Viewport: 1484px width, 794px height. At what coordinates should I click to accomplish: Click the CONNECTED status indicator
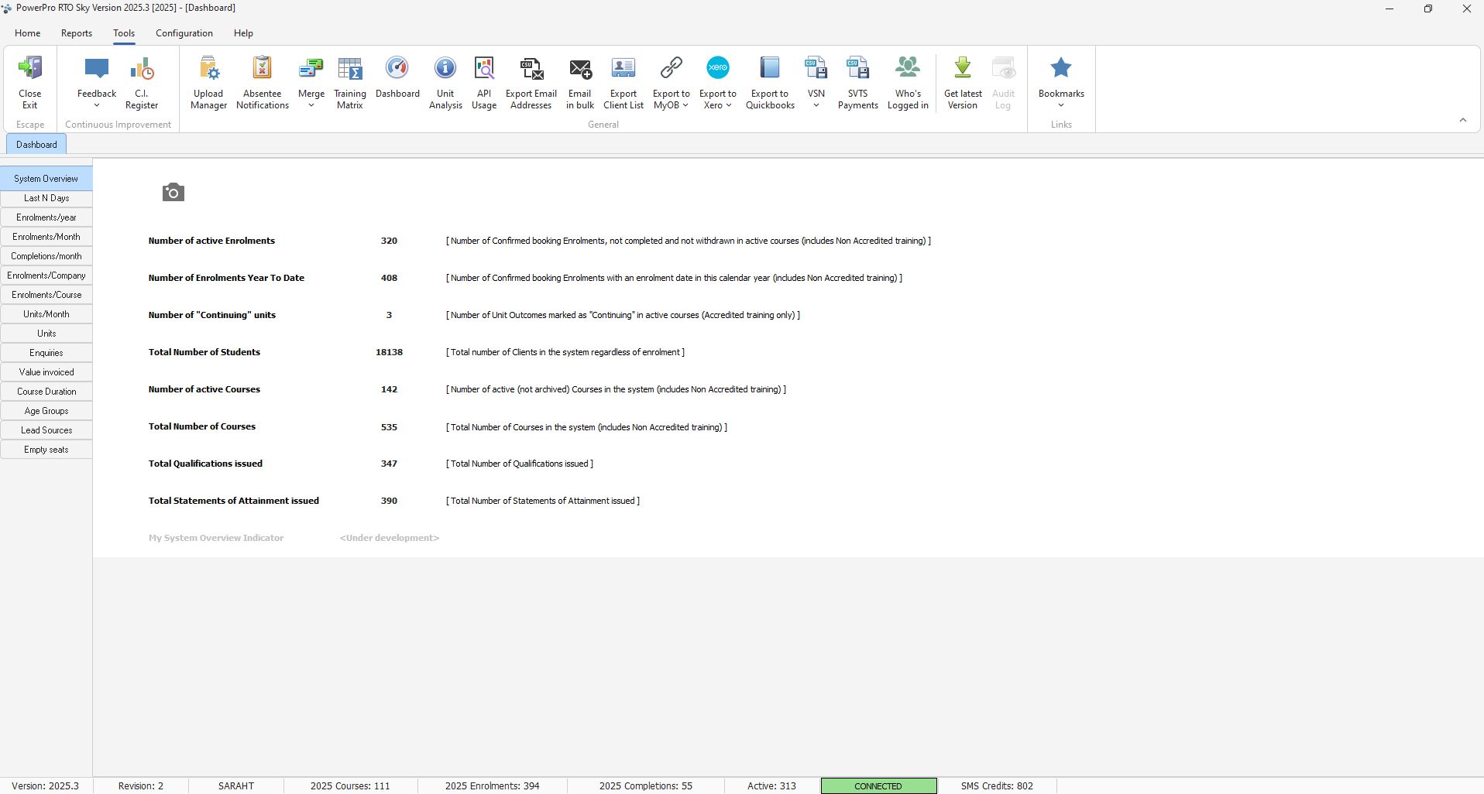(878, 785)
